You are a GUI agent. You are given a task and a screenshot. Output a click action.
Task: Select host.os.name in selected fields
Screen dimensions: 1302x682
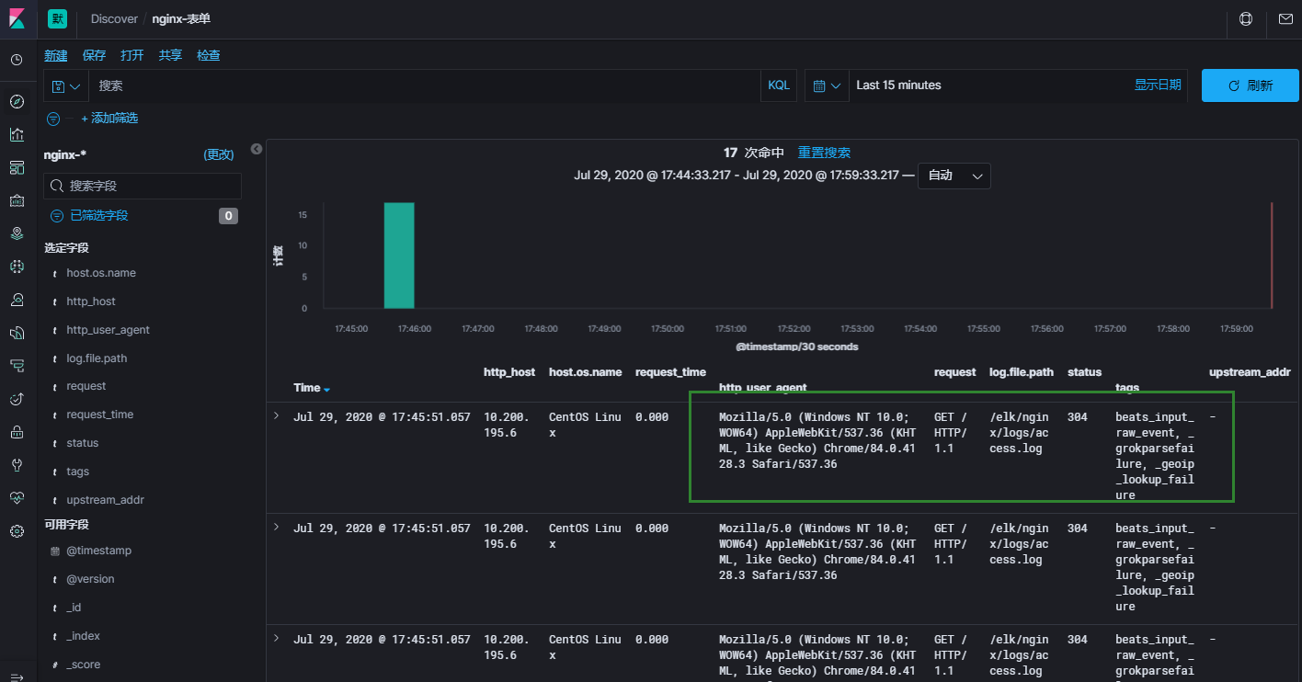pos(101,273)
